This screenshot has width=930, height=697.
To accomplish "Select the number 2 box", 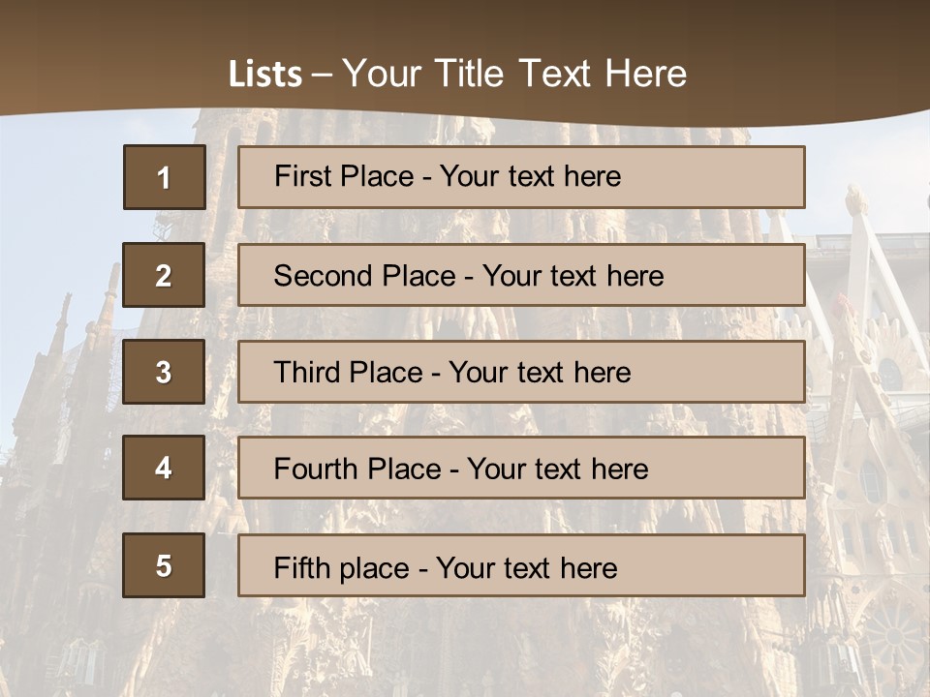I will click(x=164, y=275).
